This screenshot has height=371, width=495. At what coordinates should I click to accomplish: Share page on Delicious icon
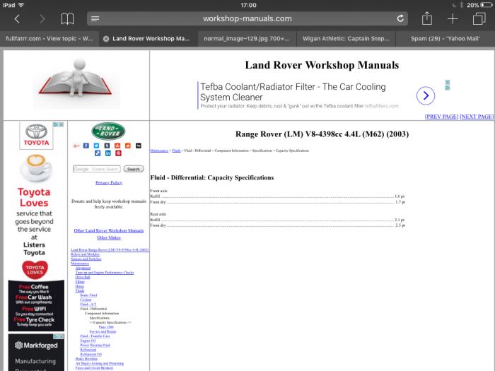[x=98, y=153]
